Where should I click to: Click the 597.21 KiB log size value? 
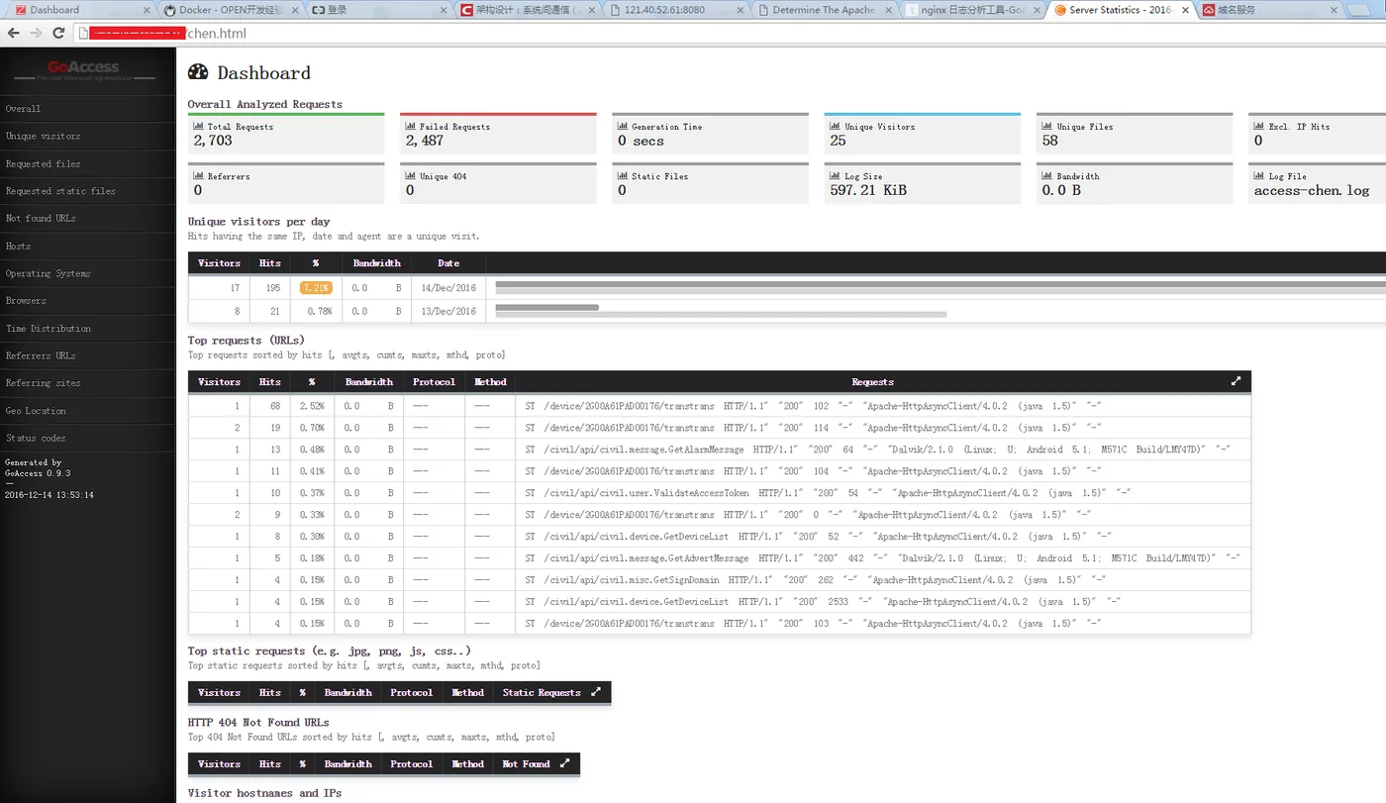[868, 190]
